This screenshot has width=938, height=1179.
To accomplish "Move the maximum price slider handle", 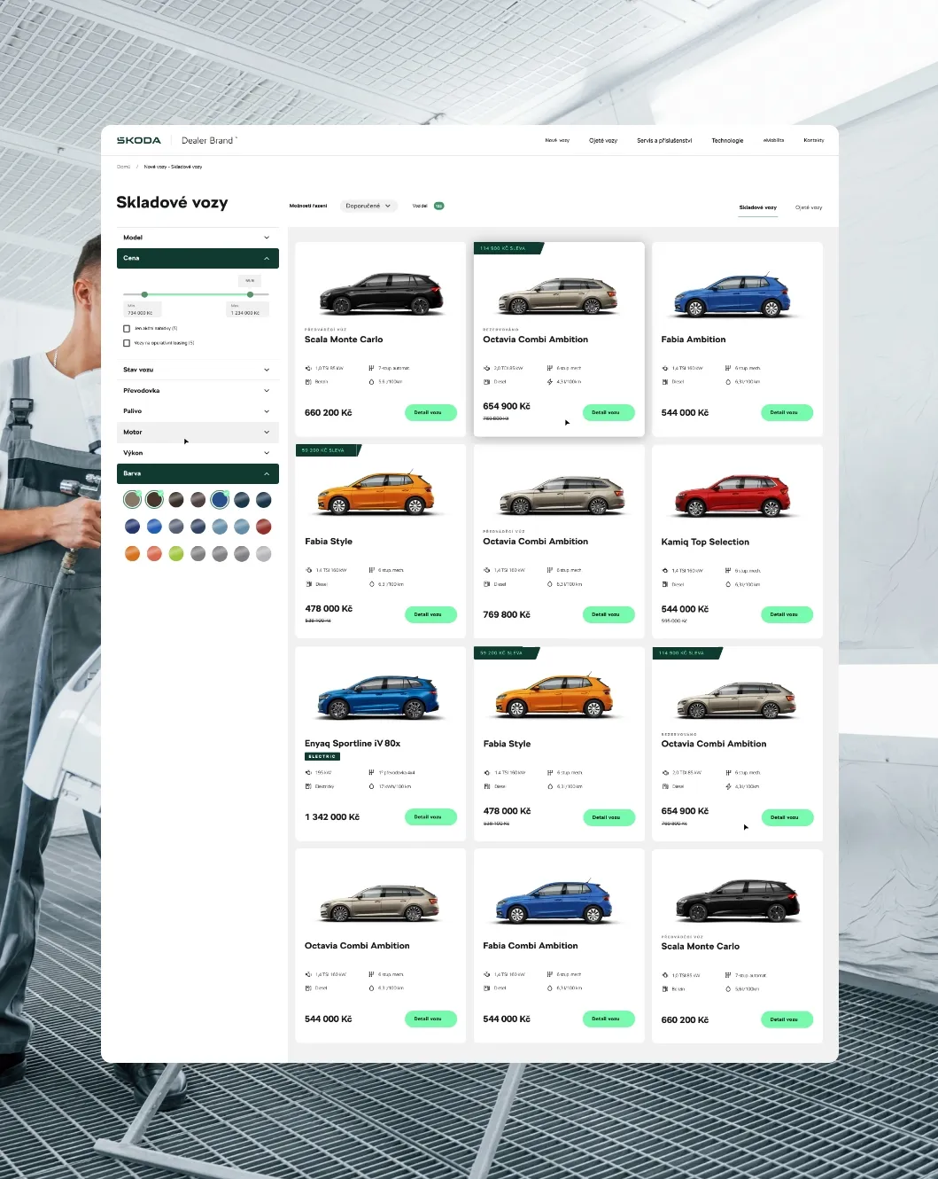I will click(x=250, y=294).
